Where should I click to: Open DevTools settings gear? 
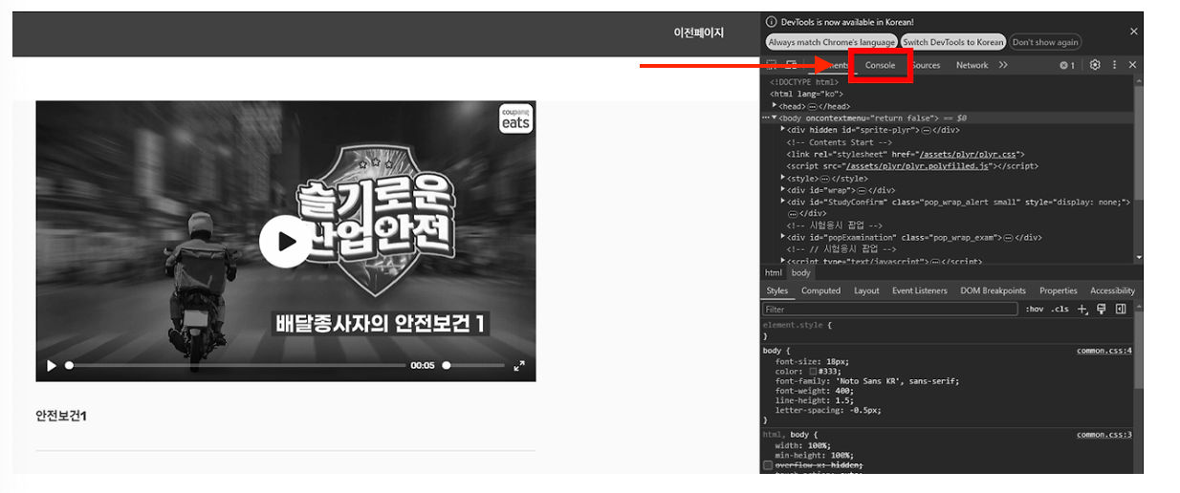[x=1095, y=65]
